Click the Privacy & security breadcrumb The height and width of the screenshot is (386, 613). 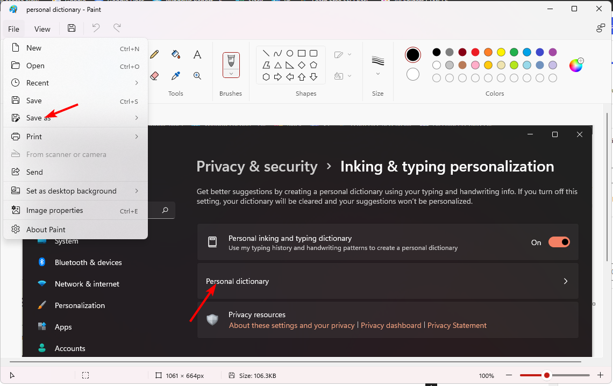pyautogui.click(x=257, y=167)
